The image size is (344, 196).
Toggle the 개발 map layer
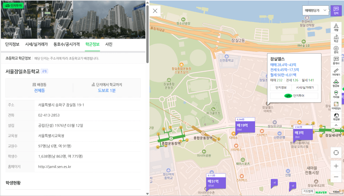(336, 28)
